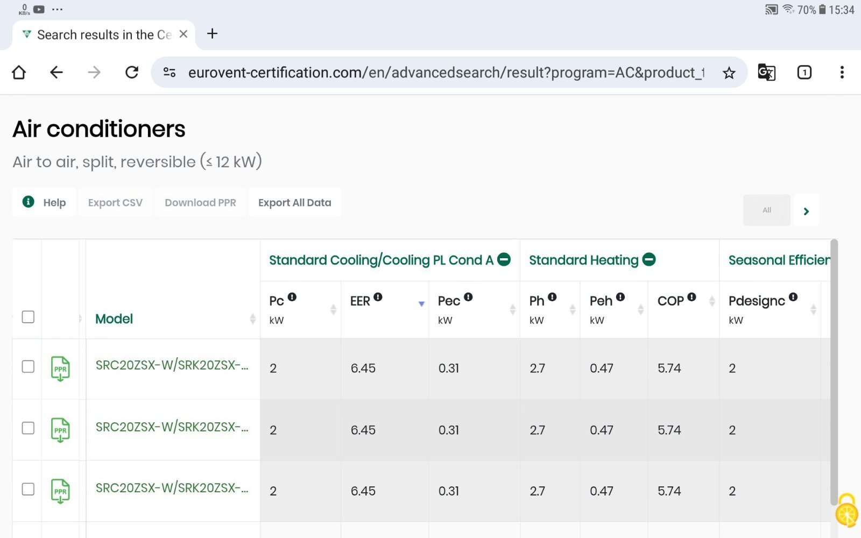Sort table by Pc column
The height and width of the screenshot is (538, 861).
[x=333, y=309]
